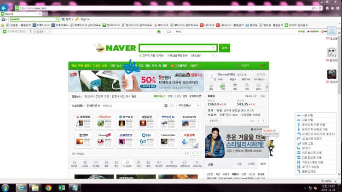The image size is (342, 192).
Task: Click the 네이버 검색광고 bookmark in the favorites bar
Action: pos(296,25)
